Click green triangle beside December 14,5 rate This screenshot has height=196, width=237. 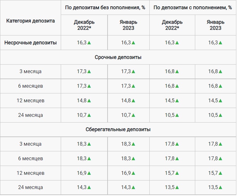[x=177, y=101]
